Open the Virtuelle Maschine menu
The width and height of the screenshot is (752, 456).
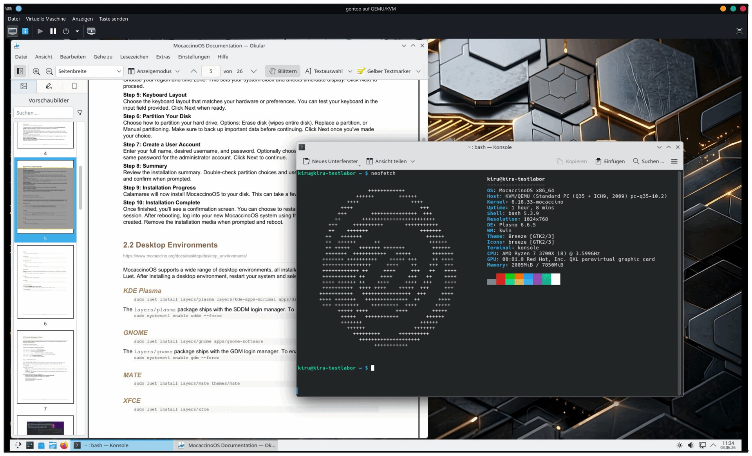click(46, 19)
